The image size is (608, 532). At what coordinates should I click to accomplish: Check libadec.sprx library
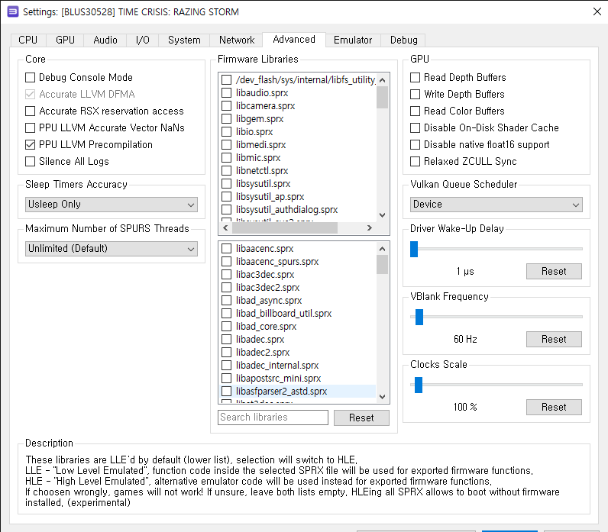(x=226, y=340)
